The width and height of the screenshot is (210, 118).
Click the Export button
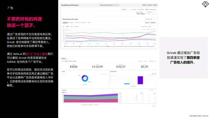pyautogui.click(x=155, y=5)
